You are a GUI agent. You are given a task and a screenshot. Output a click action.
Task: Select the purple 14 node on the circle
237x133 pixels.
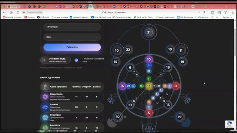[x=122, y=86]
